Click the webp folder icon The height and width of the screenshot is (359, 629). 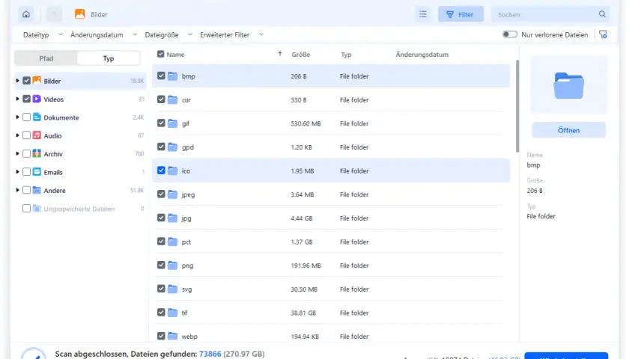tap(172, 336)
